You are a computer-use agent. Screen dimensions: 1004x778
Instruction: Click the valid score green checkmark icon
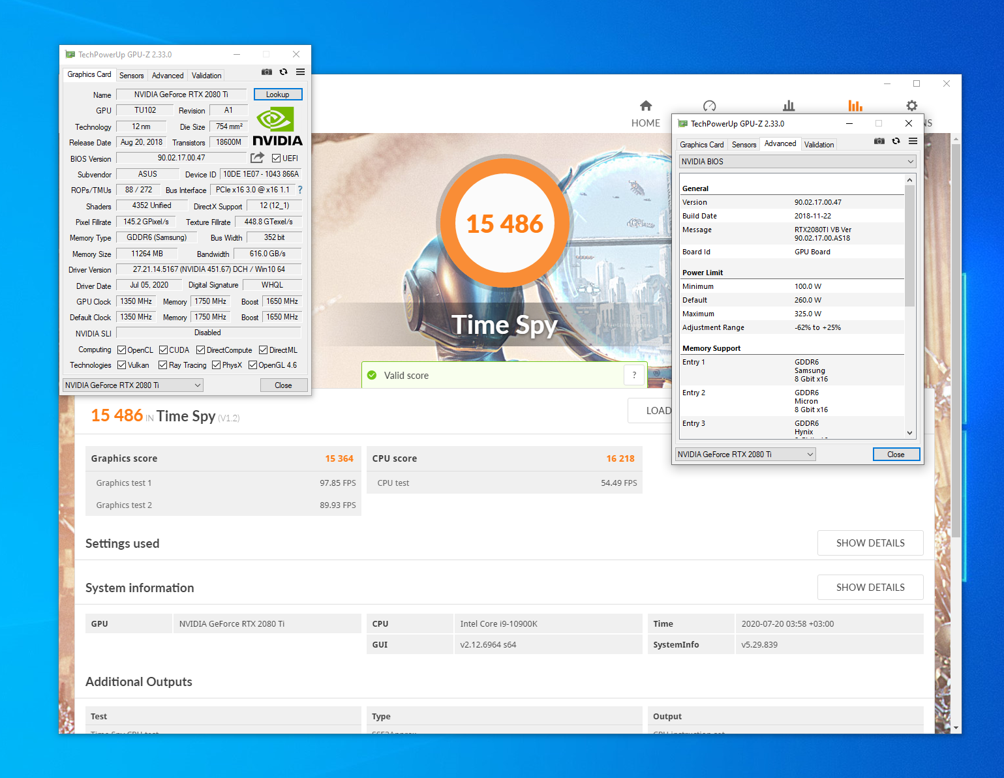372,375
